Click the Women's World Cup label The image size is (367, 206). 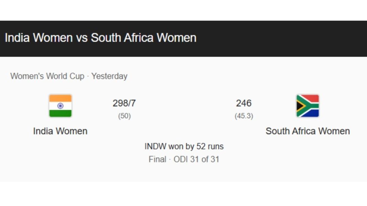(47, 76)
